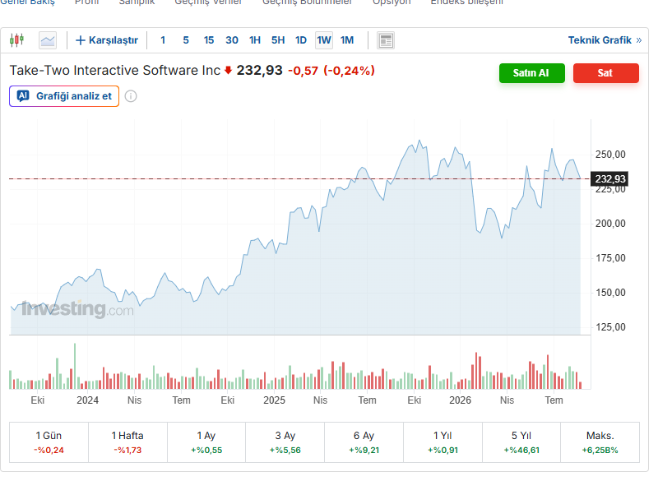The height and width of the screenshot is (481, 658).
Task: Select the 1M chart interval
Action: [347, 40]
